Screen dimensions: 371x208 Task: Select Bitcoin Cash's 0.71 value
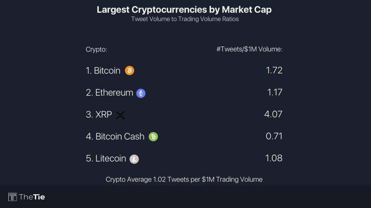[274, 136]
